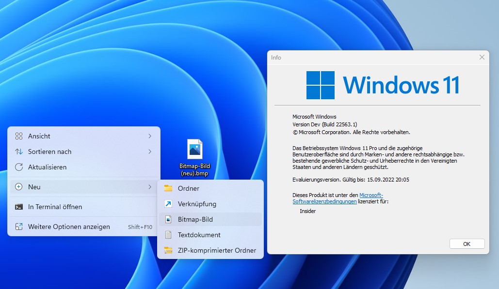This screenshot has height=289, width=499.
Task: Click the OK button in Info dialog
Action: pos(467,244)
